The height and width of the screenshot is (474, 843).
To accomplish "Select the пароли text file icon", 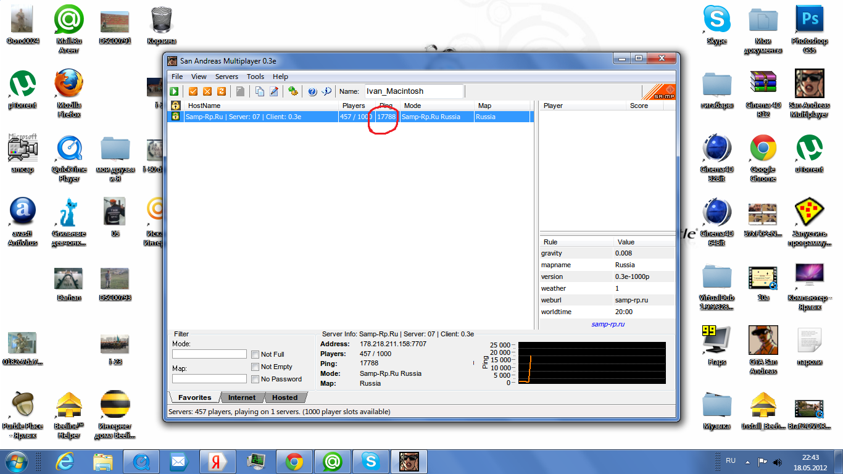I will (809, 346).
